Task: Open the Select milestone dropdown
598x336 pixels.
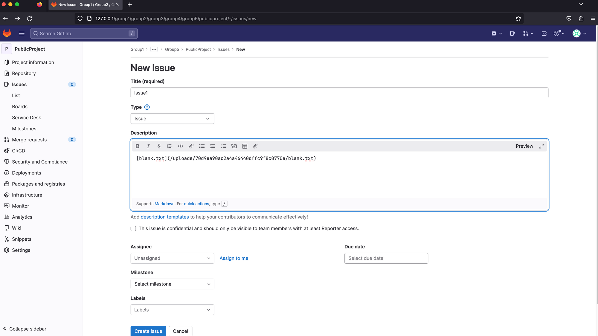Action: point(172,284)
